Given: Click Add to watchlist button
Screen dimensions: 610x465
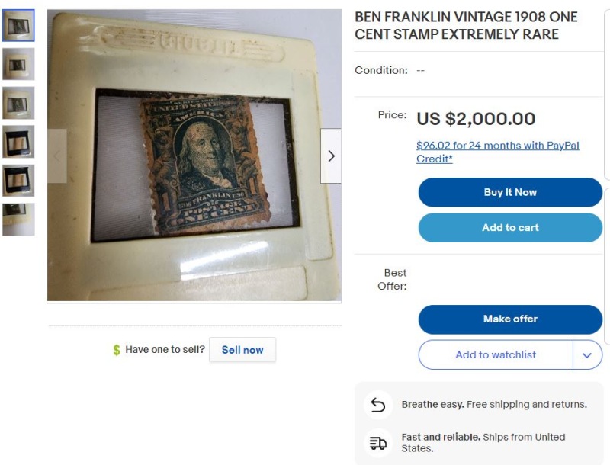Looking at the screenshot, I should click(496, 355).
